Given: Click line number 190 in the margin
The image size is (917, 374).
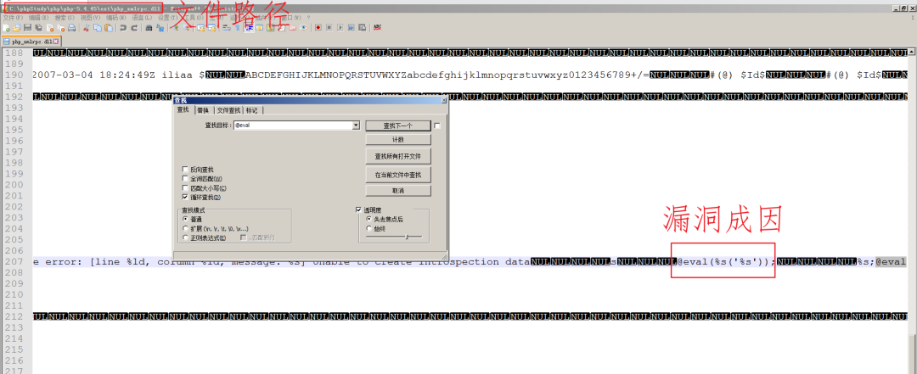Looking at the screenshot, I should click(x=16, y=75).
